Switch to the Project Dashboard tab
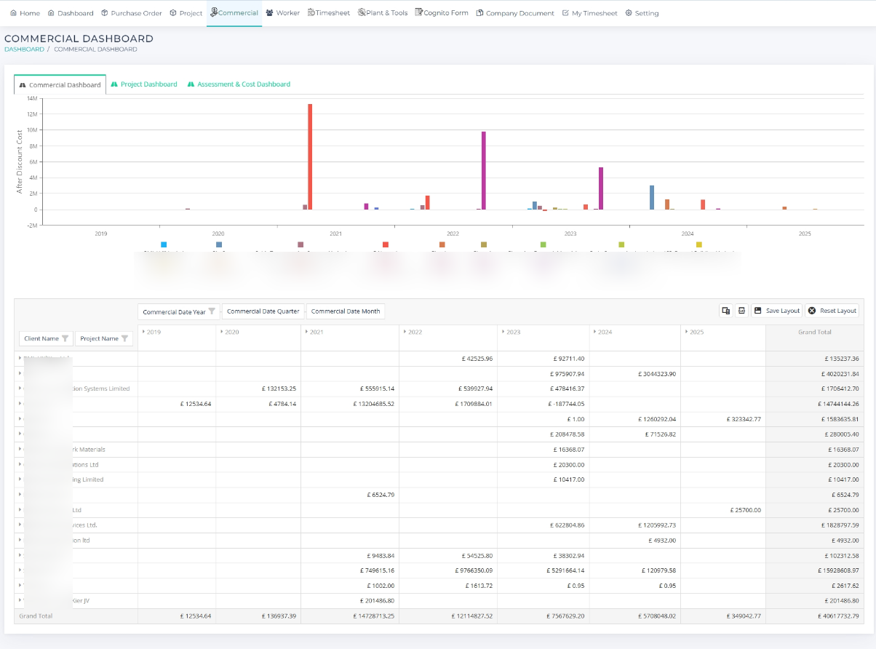Screen dimensions: 876x649 [144, 84]
